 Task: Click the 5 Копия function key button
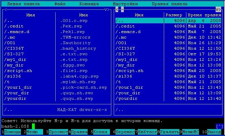(x=100, y=132)
